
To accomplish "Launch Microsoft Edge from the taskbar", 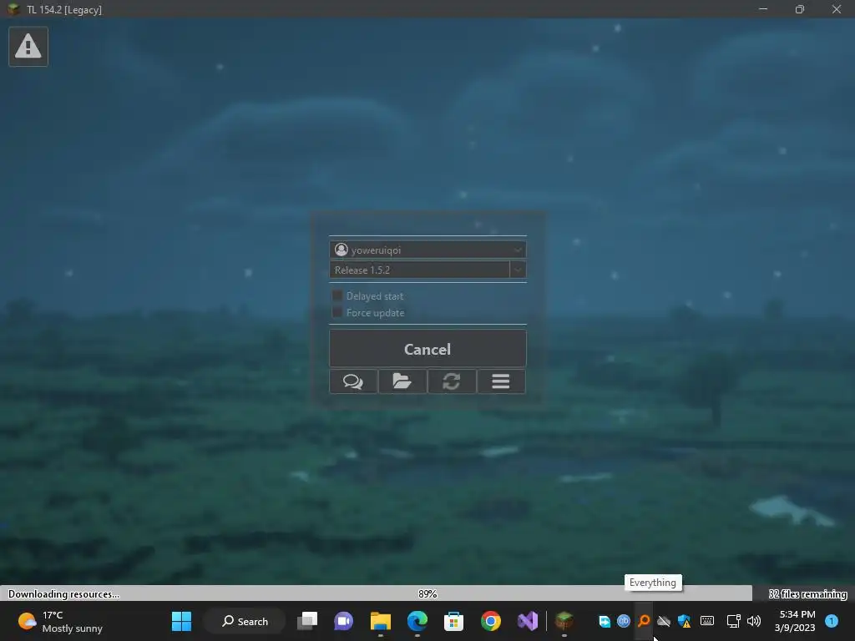I will click(417, 621).
